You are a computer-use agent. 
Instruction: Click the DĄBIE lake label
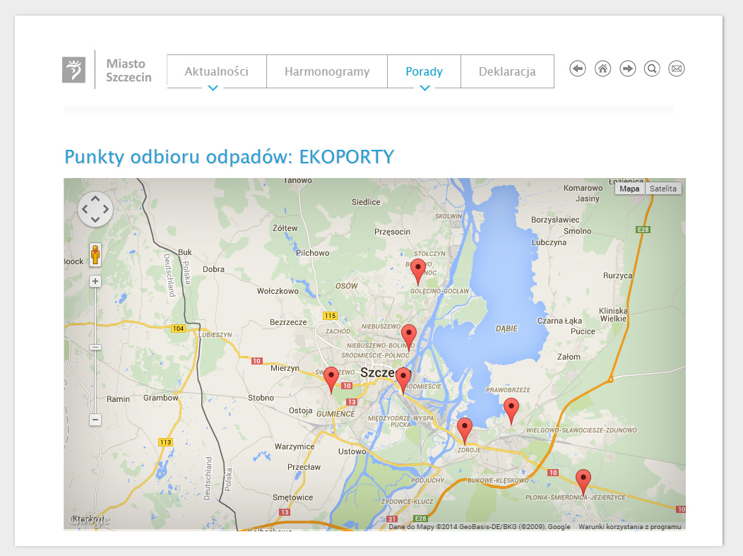click(506, 329)
